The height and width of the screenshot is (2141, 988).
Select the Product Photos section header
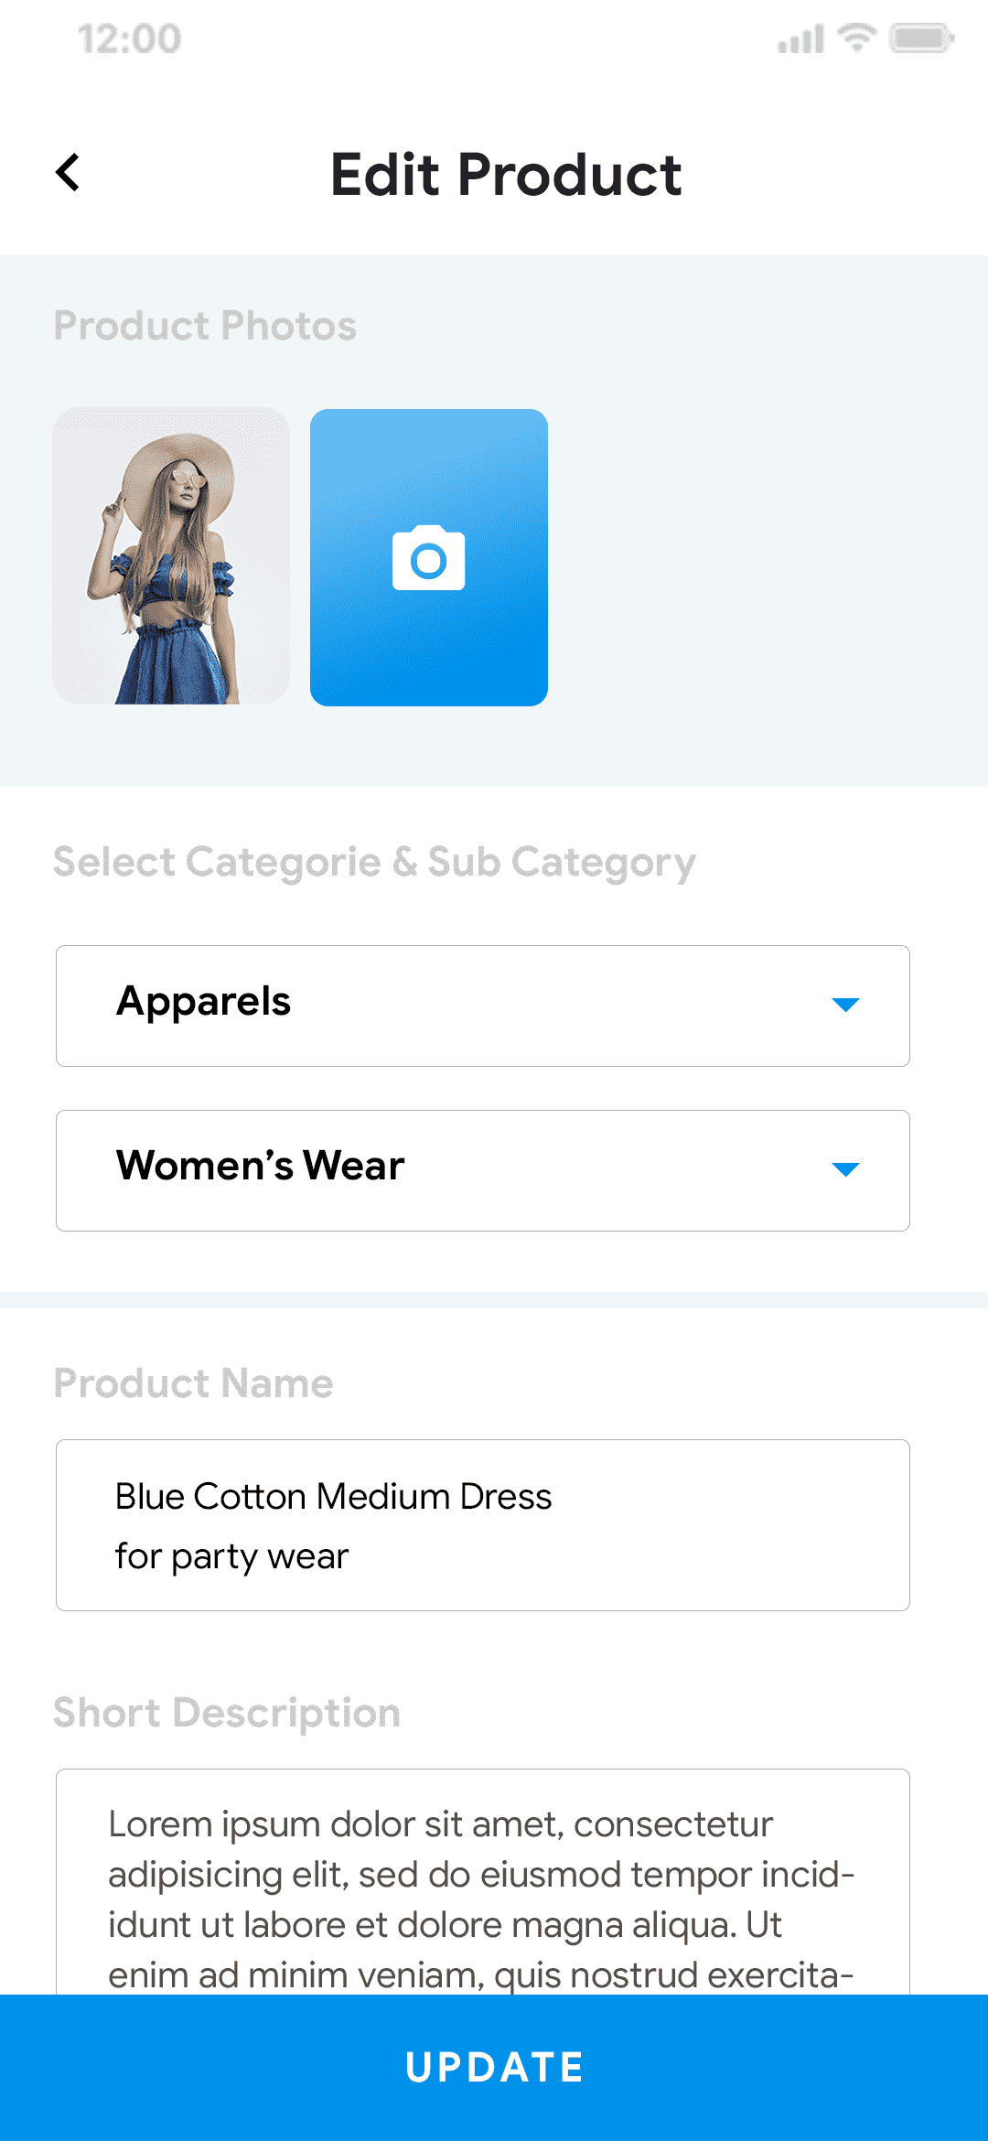206,326
